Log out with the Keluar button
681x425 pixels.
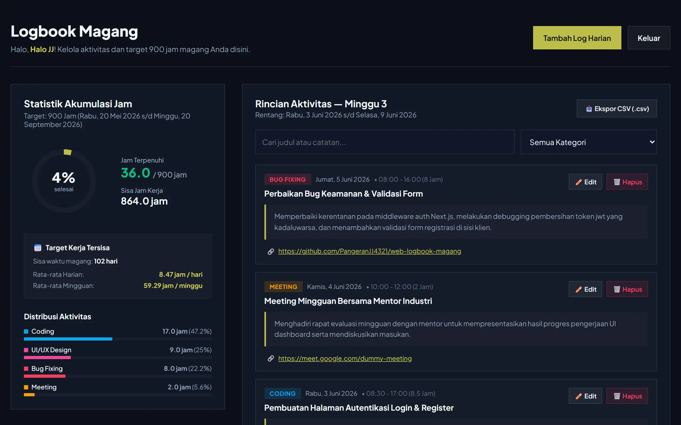point(649,38)
